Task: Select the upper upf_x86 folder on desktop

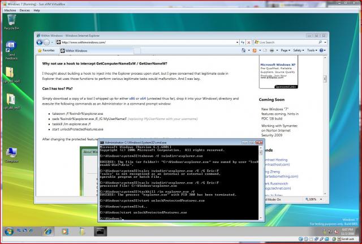Action: tap(11, 75)
